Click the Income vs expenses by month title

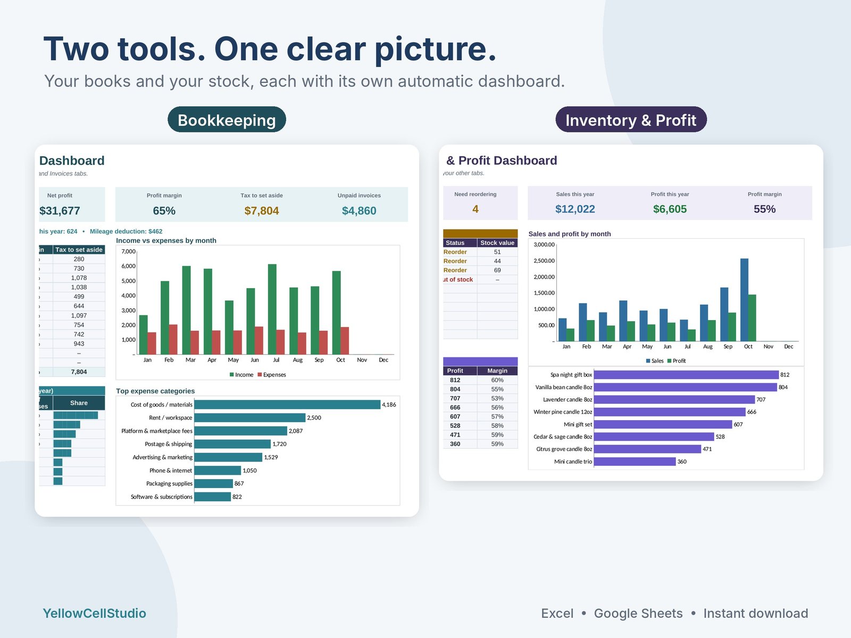pos(166,240)
